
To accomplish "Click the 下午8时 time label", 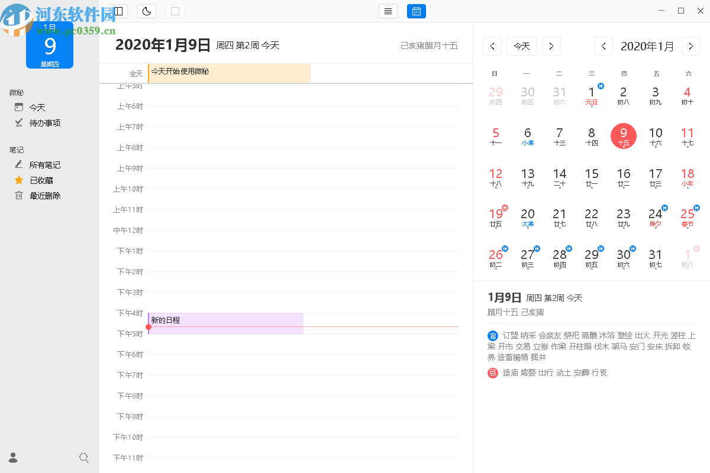I will point(130,396).
